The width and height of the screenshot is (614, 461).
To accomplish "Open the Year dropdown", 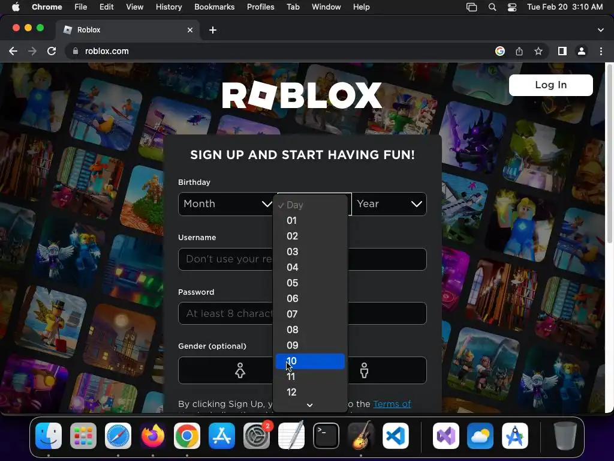I will (389, 204).
